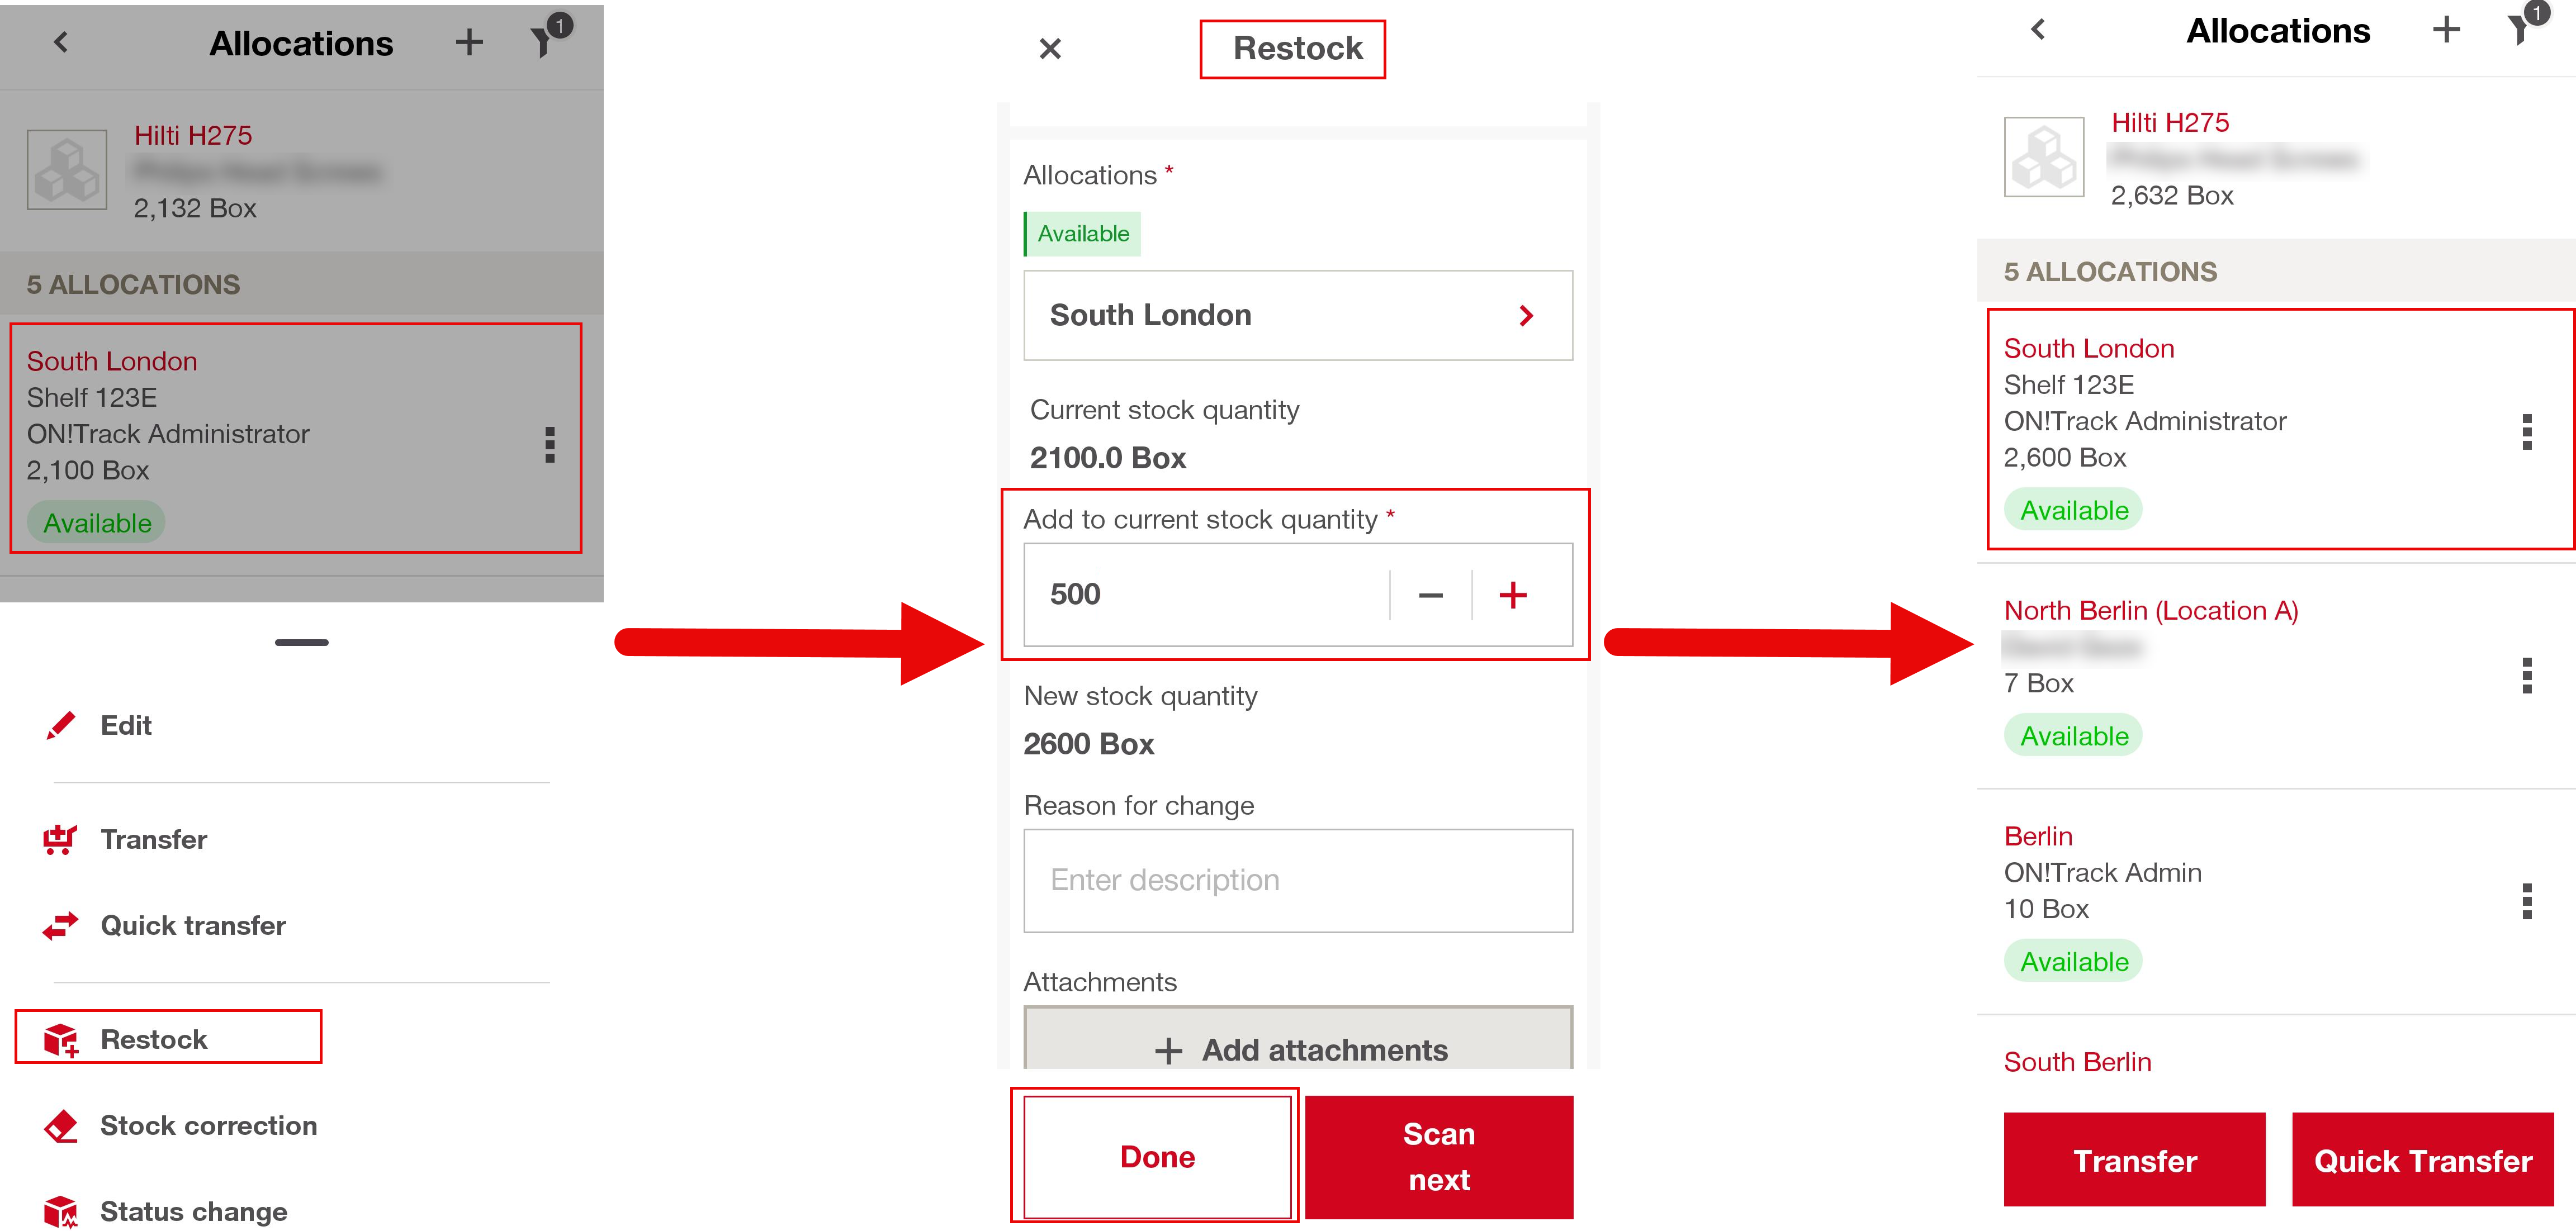Close the Restock screen with the X icon

(1049, 48)
